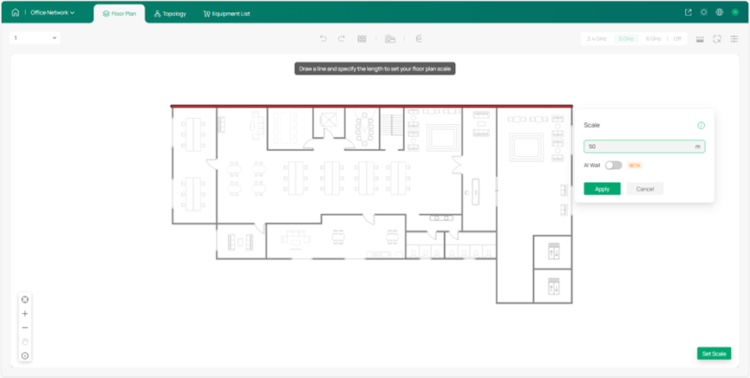Click the Apply button

tap(602, 189)
